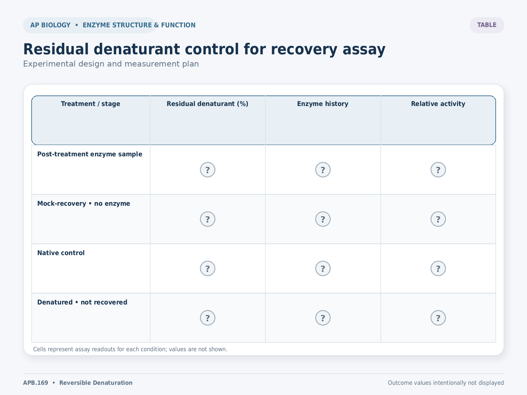Viewport: 527px width, 395px height.
Task: Click Mock-recovery relative activity question mark
Action: click(x=438, y=219)
